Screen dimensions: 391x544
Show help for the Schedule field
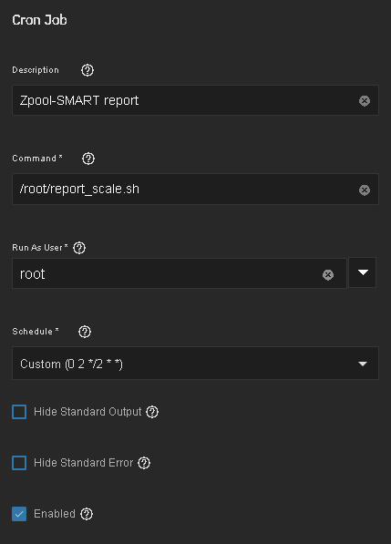point(85,332)
